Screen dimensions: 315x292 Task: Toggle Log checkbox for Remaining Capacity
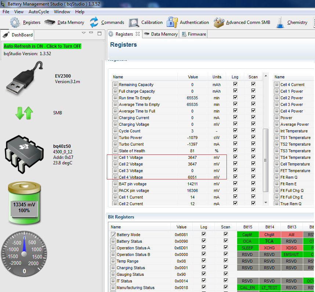point(235,84)
